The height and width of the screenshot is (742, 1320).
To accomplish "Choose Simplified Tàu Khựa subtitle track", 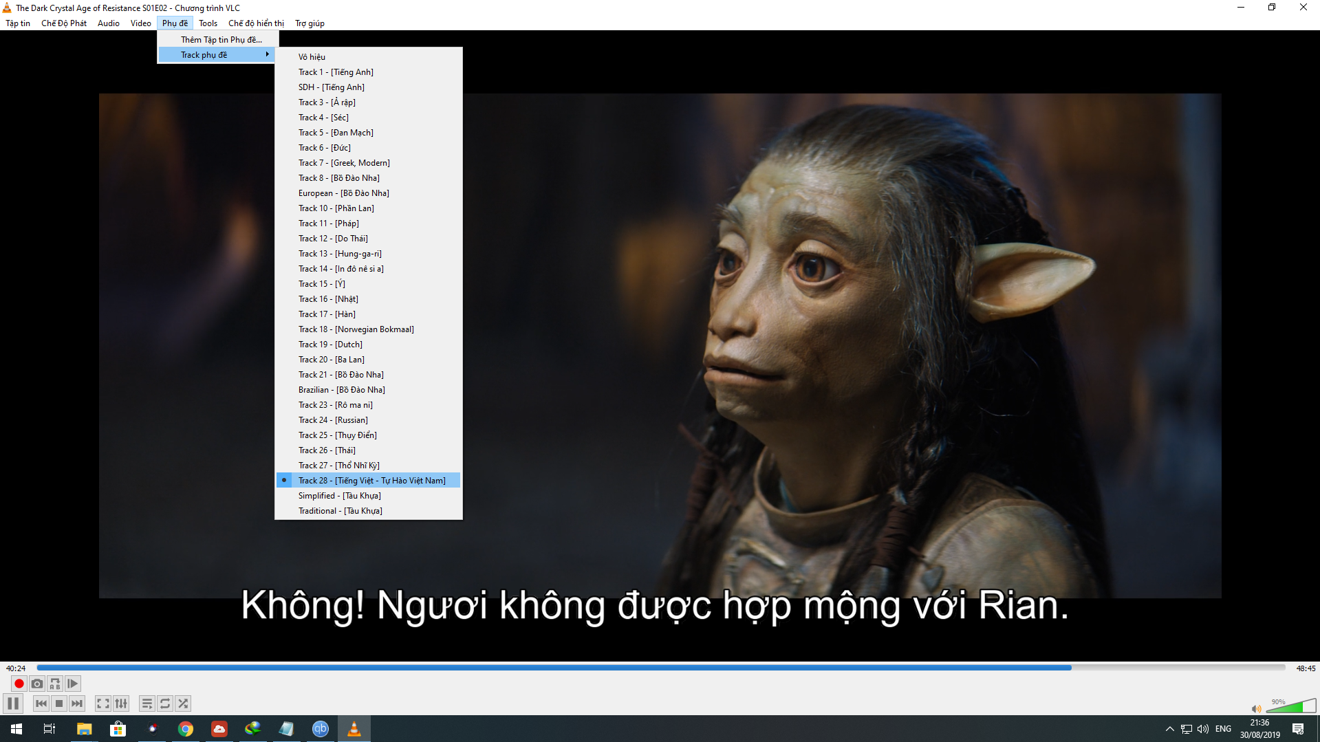I will point(369,496).
